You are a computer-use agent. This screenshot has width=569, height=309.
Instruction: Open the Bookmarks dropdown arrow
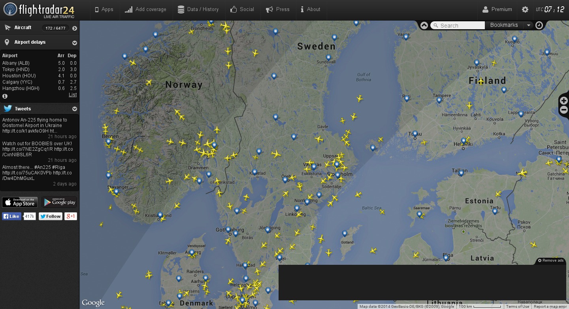click(528, 25)
